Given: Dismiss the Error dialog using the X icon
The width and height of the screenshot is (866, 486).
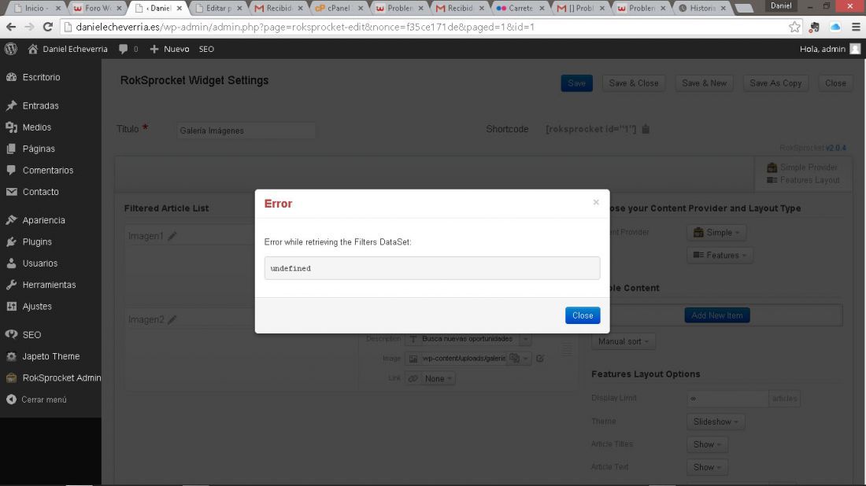Looking at the screenshot, I should [596, 202].
